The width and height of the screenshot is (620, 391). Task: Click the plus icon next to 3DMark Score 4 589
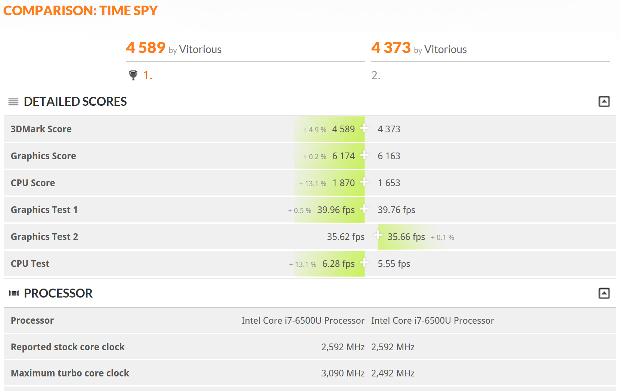click(364, 128)
